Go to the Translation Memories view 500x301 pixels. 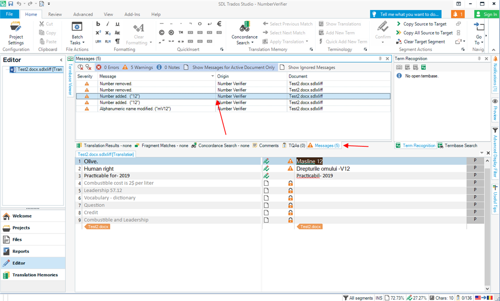tap(33, 275)
